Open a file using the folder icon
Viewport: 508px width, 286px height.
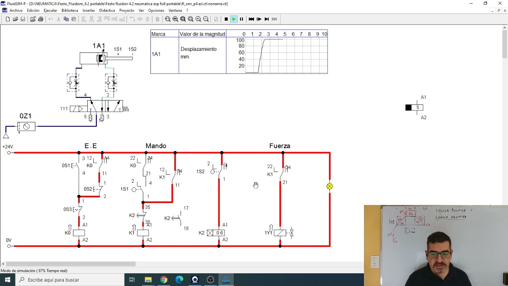click(15, 19)
